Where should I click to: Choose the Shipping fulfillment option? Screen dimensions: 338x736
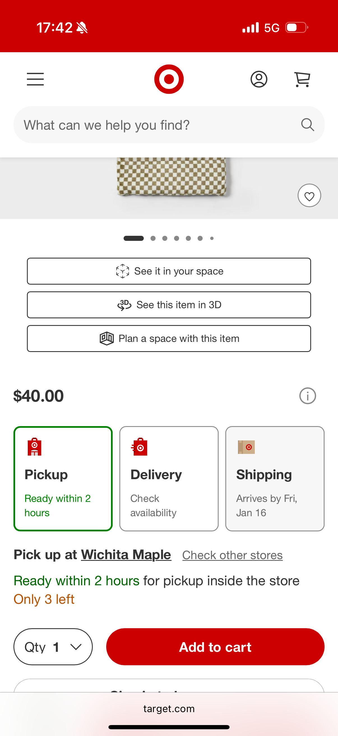[x=275, y=479]
